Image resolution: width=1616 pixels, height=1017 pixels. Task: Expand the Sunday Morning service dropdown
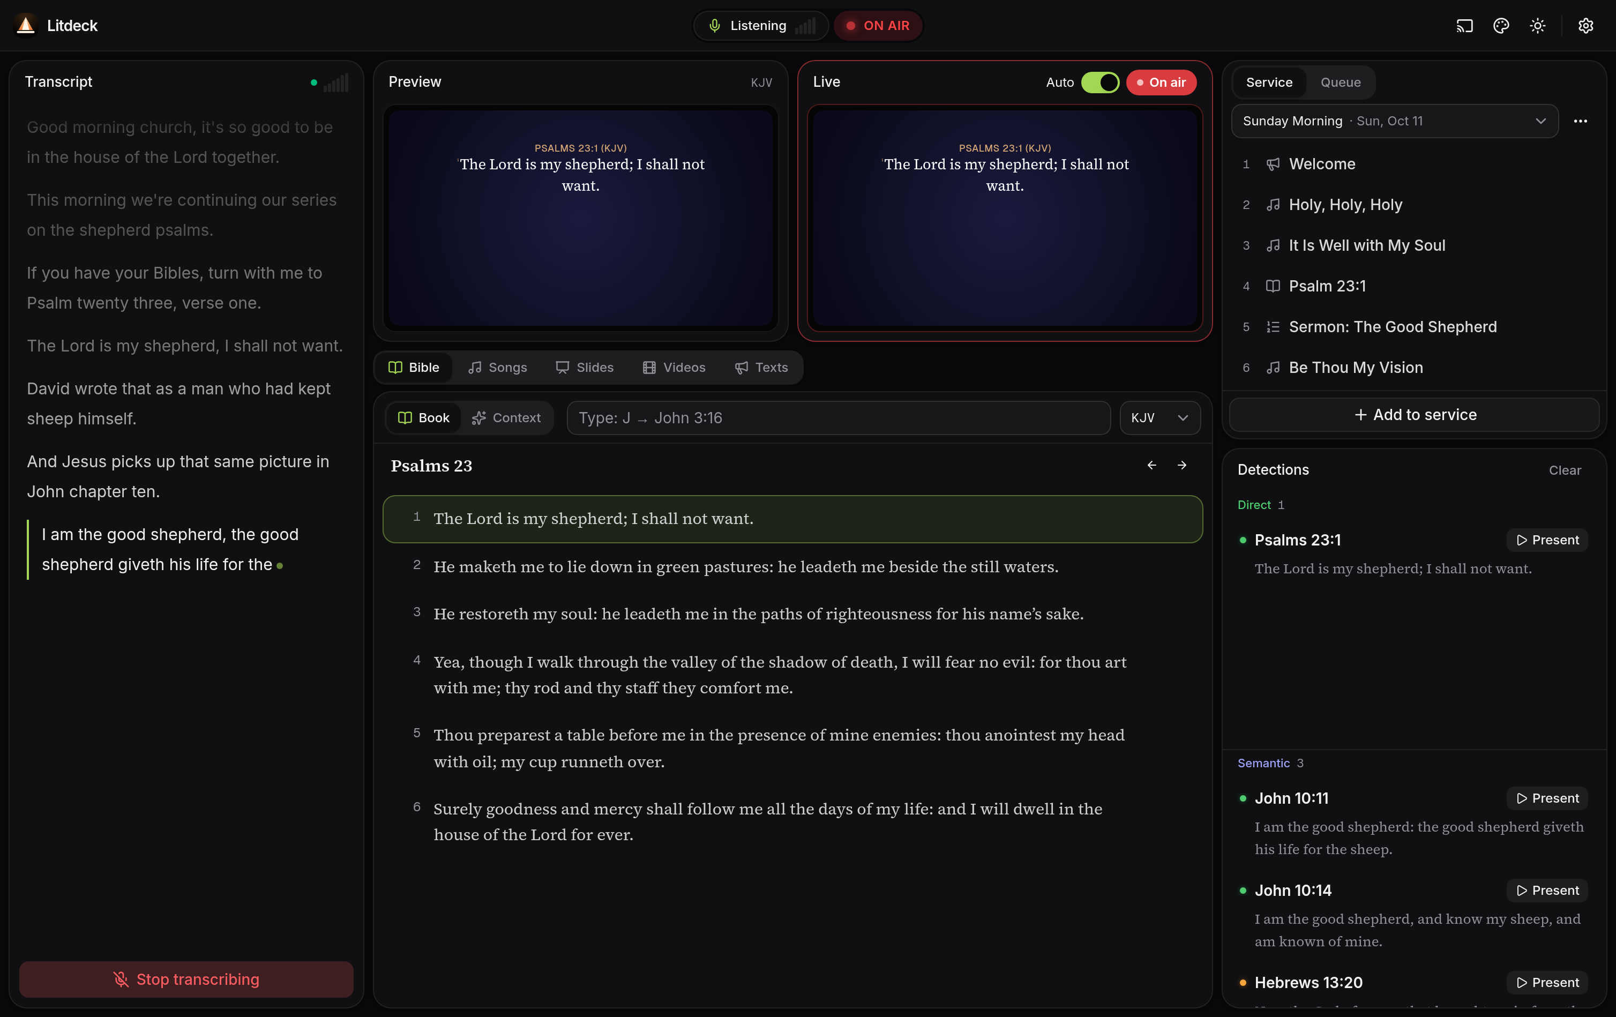[x=1395, y=121]
